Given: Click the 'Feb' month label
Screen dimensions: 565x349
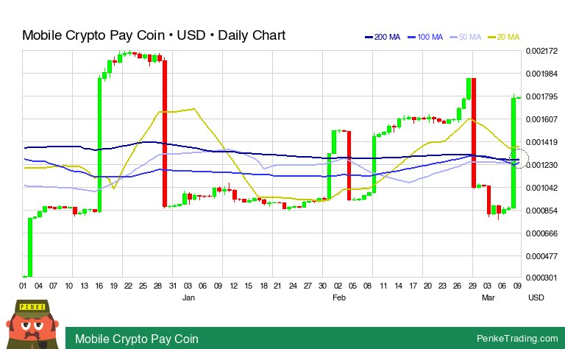Looking at the screenshot, I should click(339, 297).
